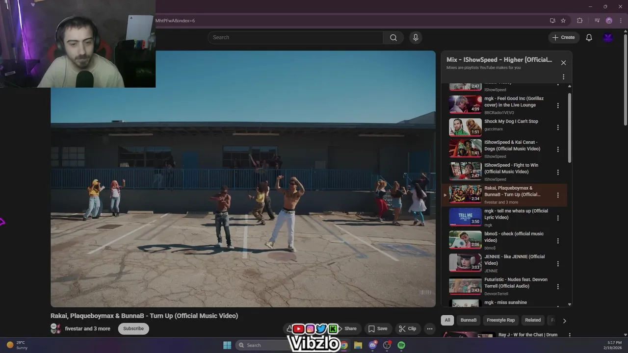This screenshot has width=628, height=353.
Task: Bookmark this page with the star icon
Action: pyautogui.click(x=563, y=21)
